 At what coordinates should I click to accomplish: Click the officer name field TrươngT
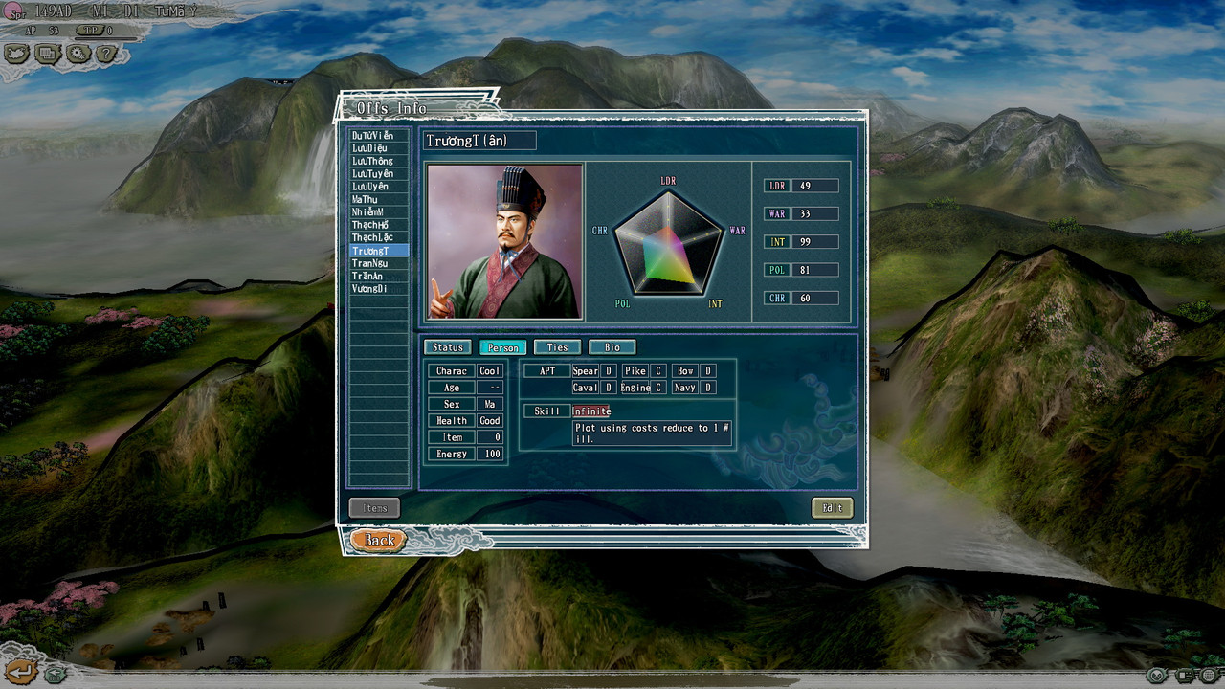[x=479, y=141]
